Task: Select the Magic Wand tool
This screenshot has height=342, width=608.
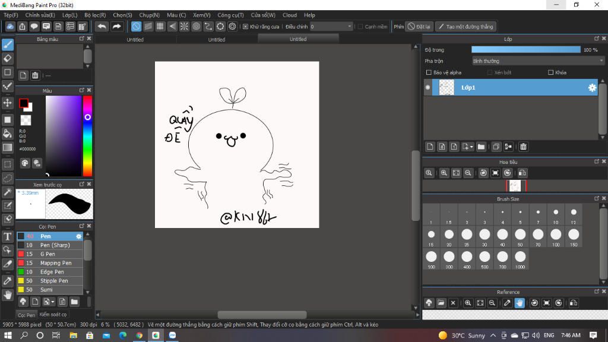Action: point(8,192)
